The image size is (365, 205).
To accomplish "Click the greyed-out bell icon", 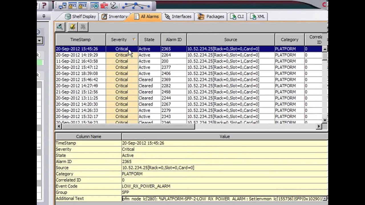I will [x=83, y=27].
